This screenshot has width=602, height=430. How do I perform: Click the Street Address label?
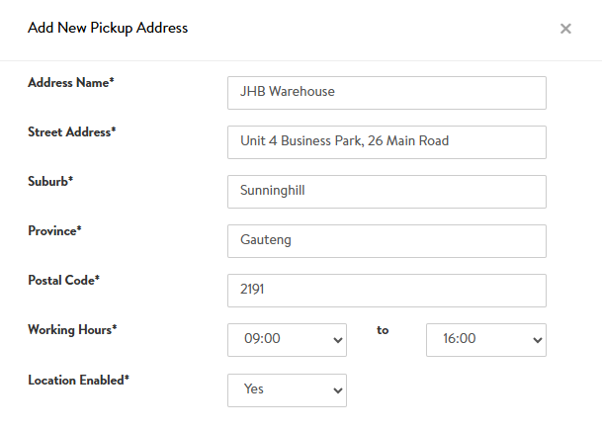pos(72,132)
